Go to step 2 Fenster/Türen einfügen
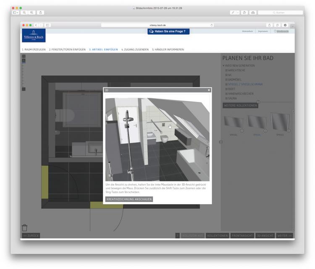This screenshot has height=269, width=315. point(67,50)
